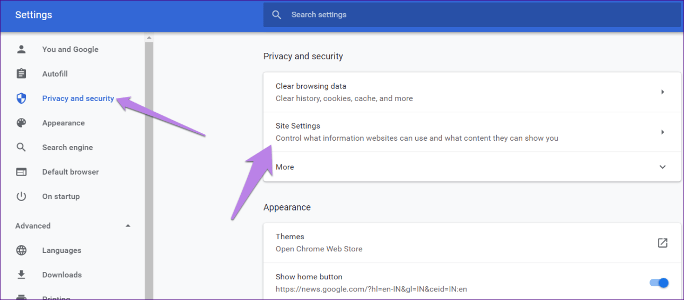The height and width of the screenshot is (300, 684).
Task: Collapse the Advanced section in sidebar
Action: (x=128, y=226)
